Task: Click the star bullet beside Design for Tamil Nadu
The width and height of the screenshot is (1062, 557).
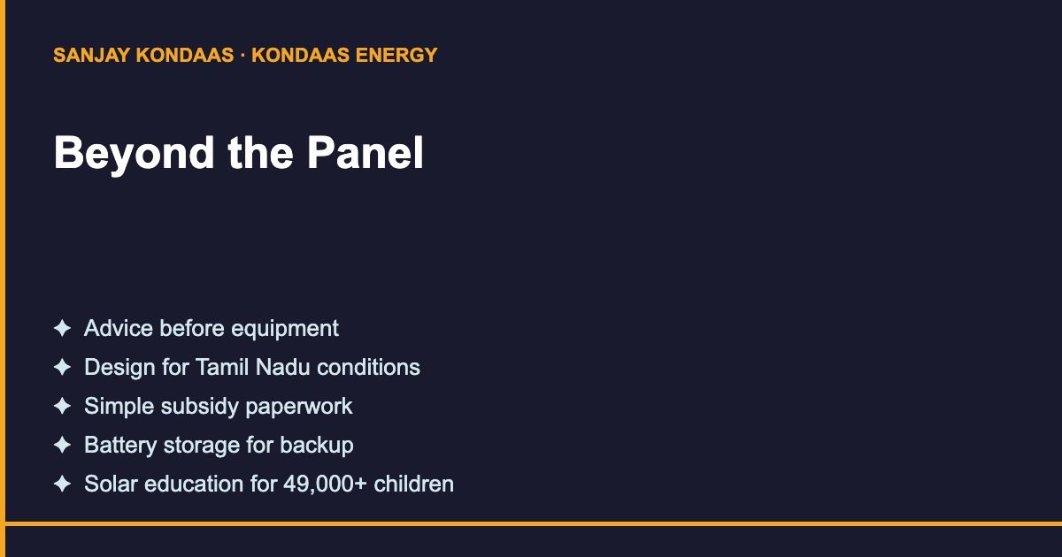Action: pos(62,368)
